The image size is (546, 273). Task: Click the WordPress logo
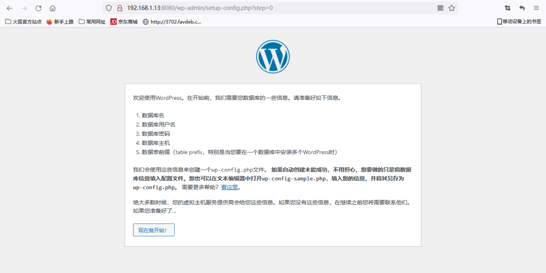273,56
